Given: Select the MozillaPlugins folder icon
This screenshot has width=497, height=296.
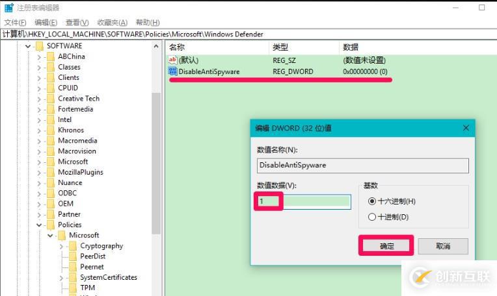Looking at the screenshot, I should coord(50,173).
